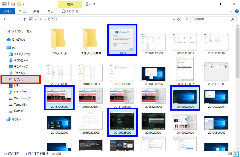240x157 pixels.
Task: Expand chevron between PC and ピクチャ
Action: tap(45, 19)
